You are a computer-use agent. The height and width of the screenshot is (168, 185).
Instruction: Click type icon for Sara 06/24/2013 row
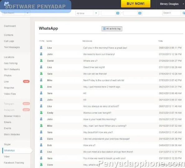tap(41, 93)
